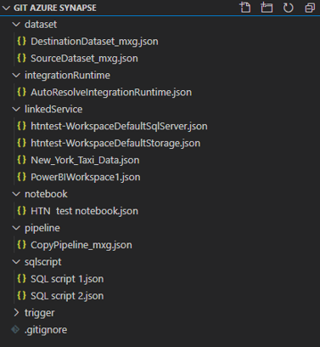Open HTN test notebook.json file
320x347 pixels.
[84, 211]
